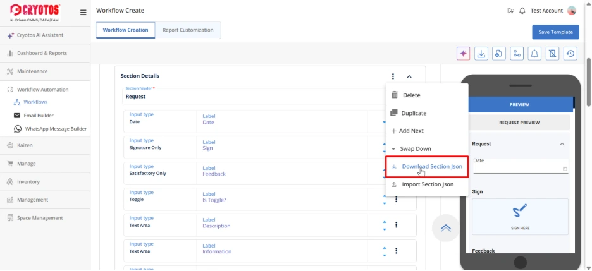Screen dimensions: 592x271
Task: Collapse the Request section in preview
Action: tap(562, 144)
